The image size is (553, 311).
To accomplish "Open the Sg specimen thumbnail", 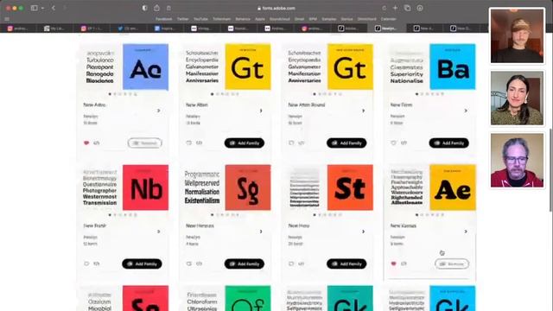I will point(248,187).
